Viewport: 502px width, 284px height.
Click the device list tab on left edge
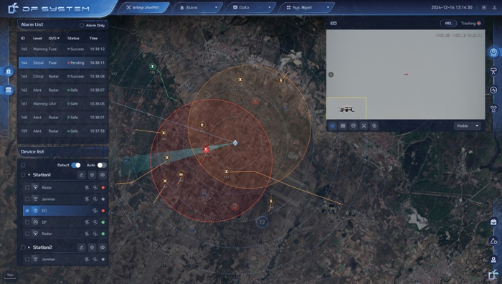[x=9, y=90]
